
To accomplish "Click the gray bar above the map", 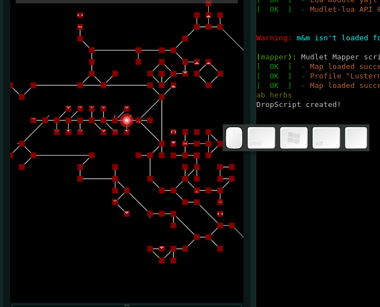I will point(126,2).
